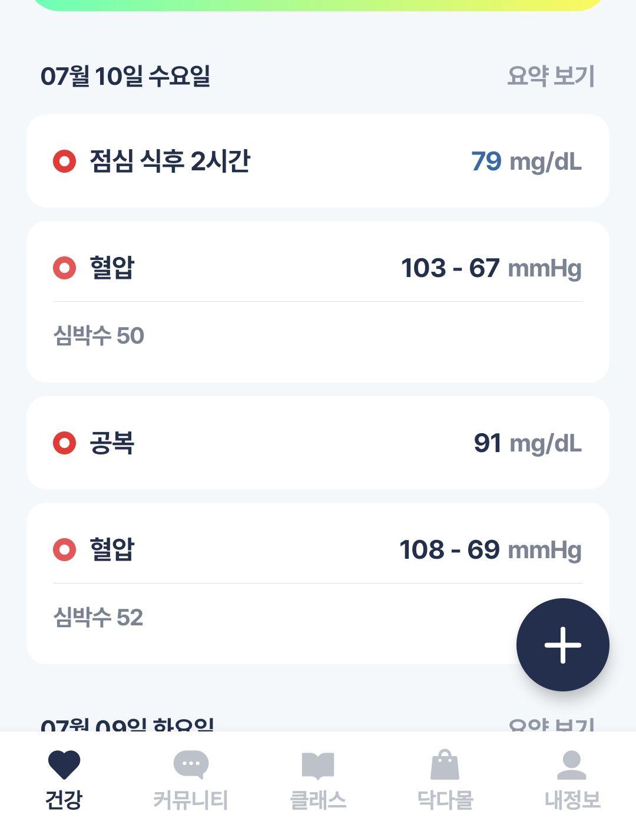Tap the 내정보 profile person icon
Image resolution: width=636 pixels, height=824 pixels.
[x=571, y=765]
